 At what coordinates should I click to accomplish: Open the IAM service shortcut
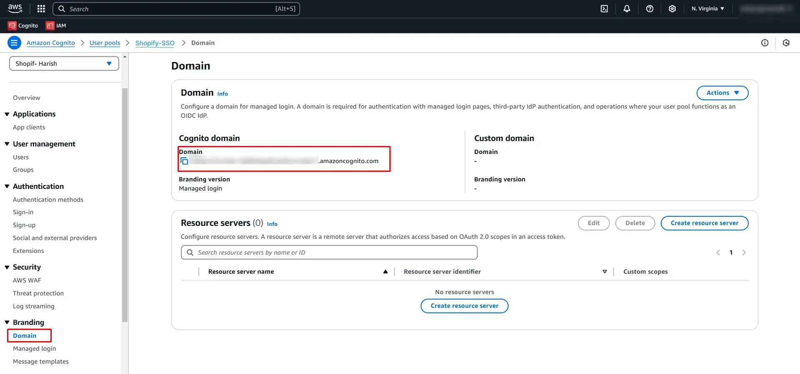(56, 26)
